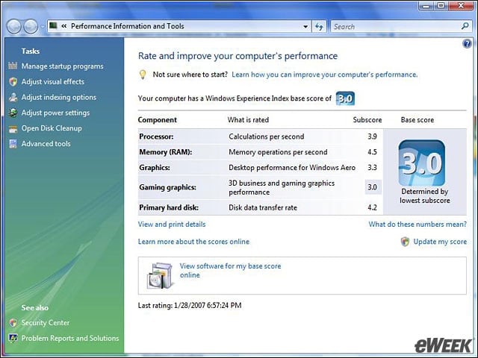Click the software box icon
This screenshot has height=358, width=478.
click(x=160, y=276)
